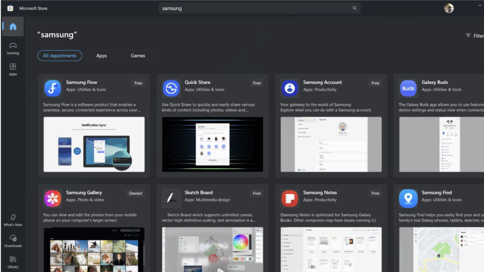Open the Sketch Board screenshot thumbnail
This screenshot has height=272, width=484.
[x=213, y=249]
